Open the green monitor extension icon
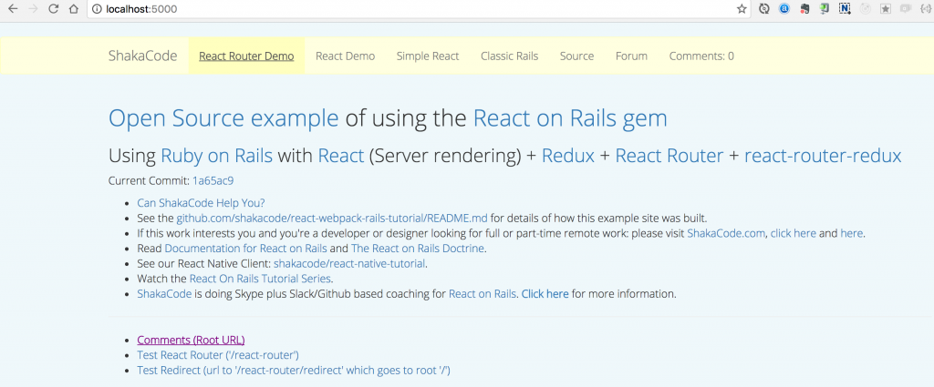The height and width of the screenshot is (387, 934). 825,9
